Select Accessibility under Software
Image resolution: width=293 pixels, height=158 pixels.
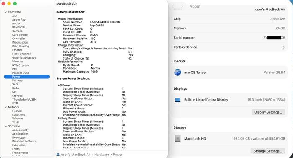[21, 130]
